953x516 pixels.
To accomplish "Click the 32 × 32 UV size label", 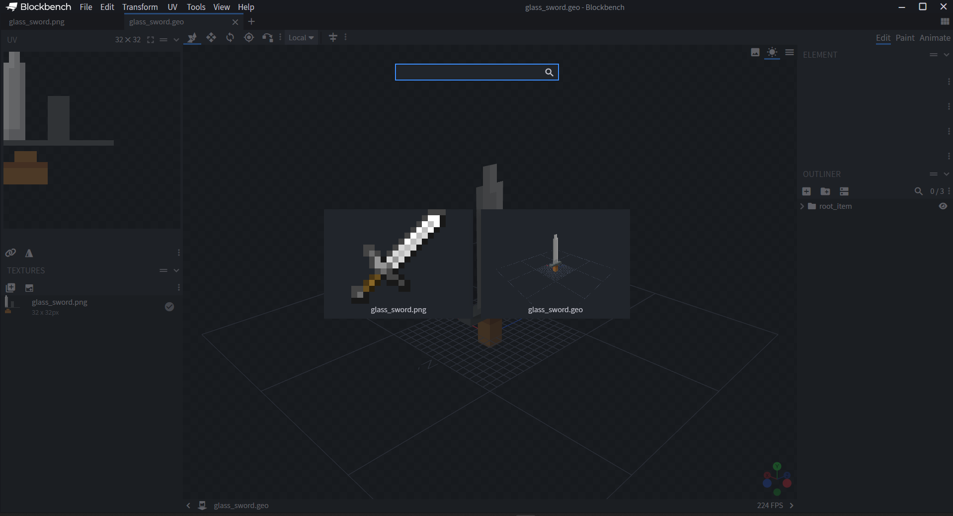I will [x=128, y=40].
